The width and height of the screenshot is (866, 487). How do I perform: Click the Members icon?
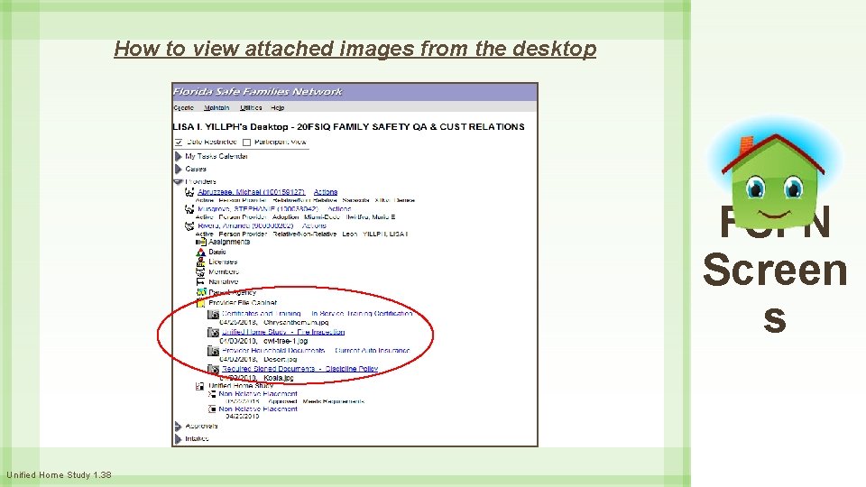pos(200,271)
